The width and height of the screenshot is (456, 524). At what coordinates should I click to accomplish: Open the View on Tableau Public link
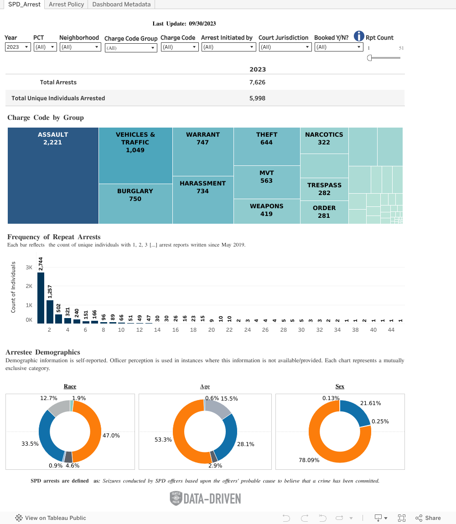click(x=51, y=518)
